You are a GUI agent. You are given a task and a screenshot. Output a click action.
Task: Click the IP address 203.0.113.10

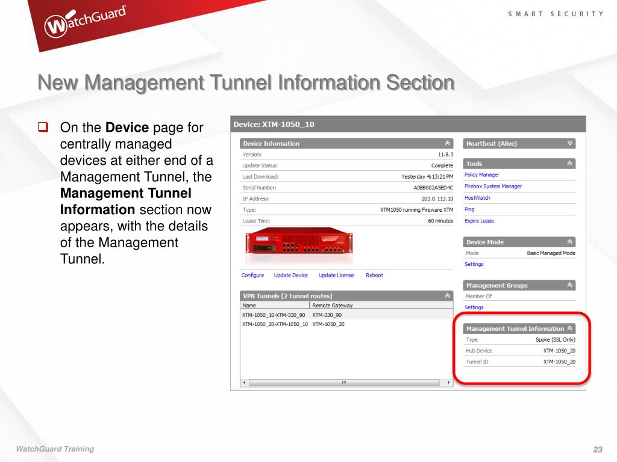click(437, 199)
